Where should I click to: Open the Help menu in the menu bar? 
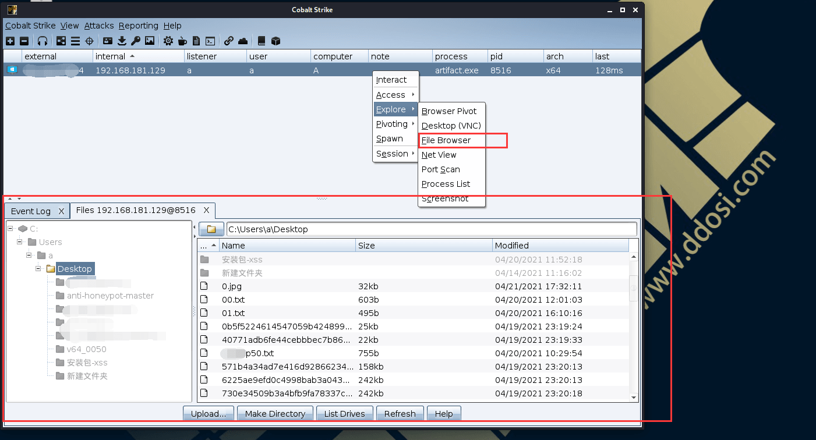pyautogui.click(x=172, y=26)
